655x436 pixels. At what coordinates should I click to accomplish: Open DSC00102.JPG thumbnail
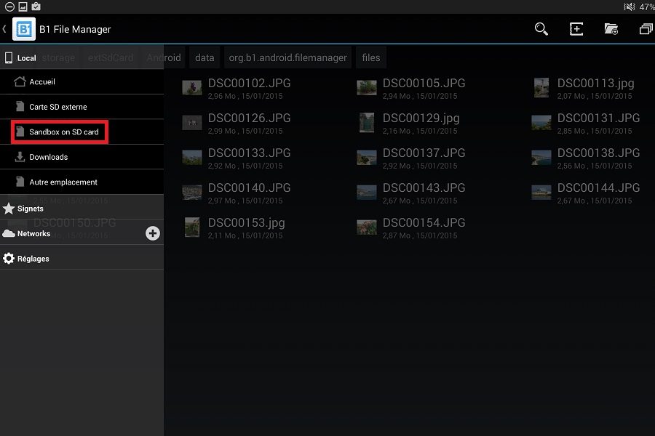[192, 88]
